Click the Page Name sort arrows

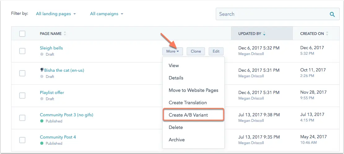65,34
